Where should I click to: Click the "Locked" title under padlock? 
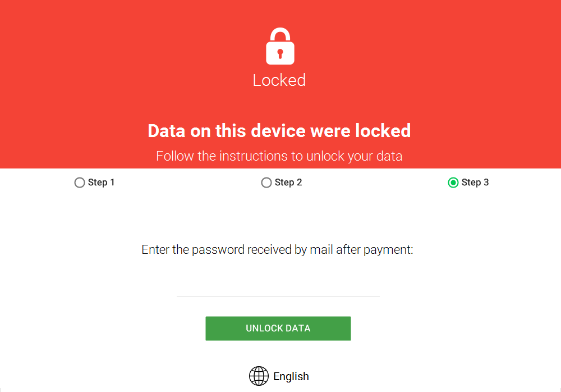[x=279, y=80]
